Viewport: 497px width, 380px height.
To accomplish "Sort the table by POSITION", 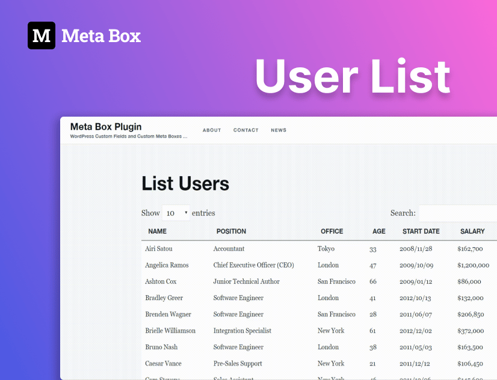I will [231, 231].
